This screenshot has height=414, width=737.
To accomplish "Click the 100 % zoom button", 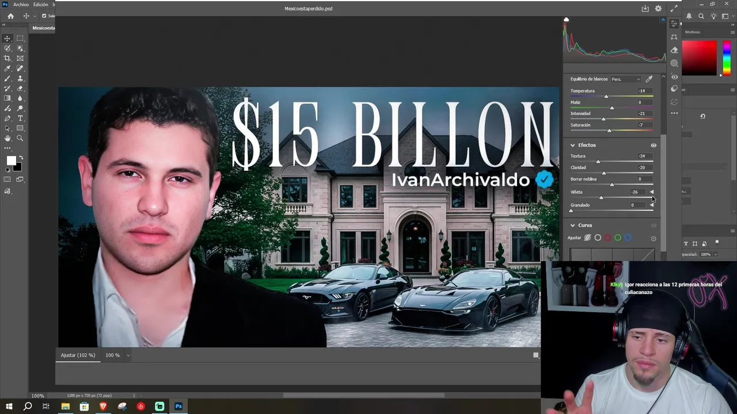I will pos(112,355).
